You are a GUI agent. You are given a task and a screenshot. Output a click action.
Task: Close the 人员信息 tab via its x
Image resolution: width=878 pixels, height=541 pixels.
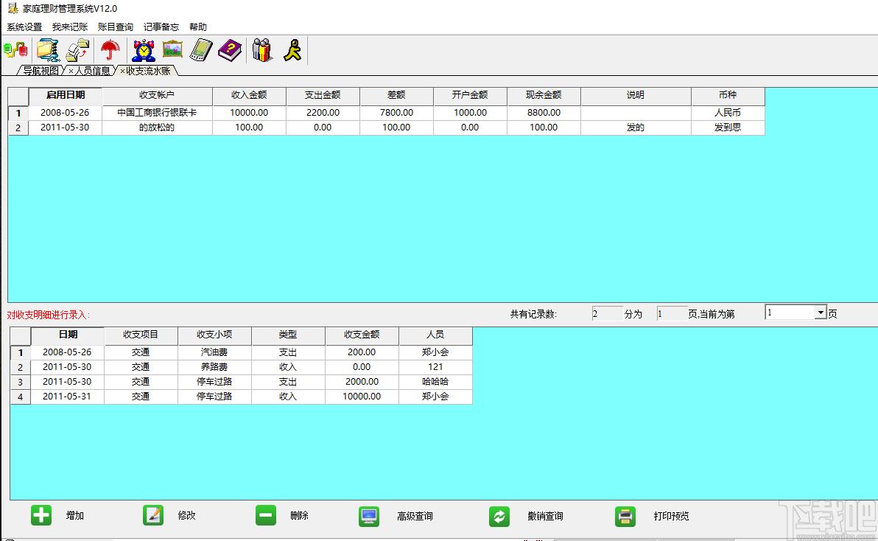coord(71,71)
